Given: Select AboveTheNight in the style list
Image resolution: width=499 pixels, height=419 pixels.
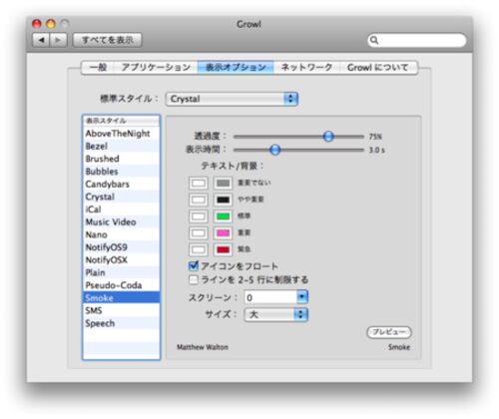Looking at the screenshot, I should tap(122, 134).
